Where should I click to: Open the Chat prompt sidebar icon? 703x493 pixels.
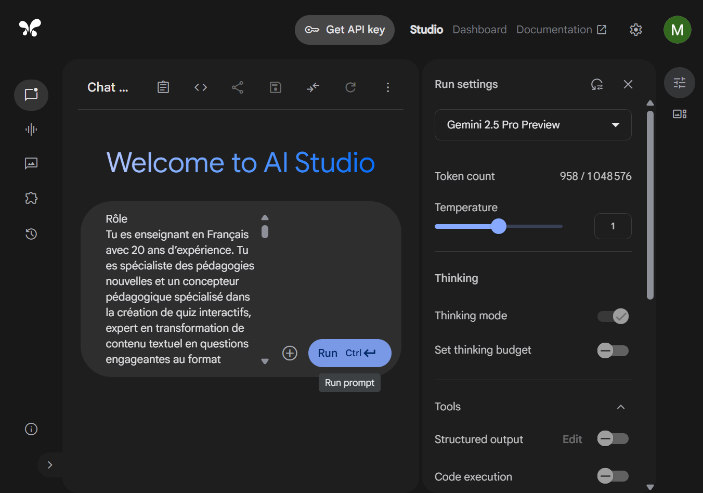[x=31, y=95]
